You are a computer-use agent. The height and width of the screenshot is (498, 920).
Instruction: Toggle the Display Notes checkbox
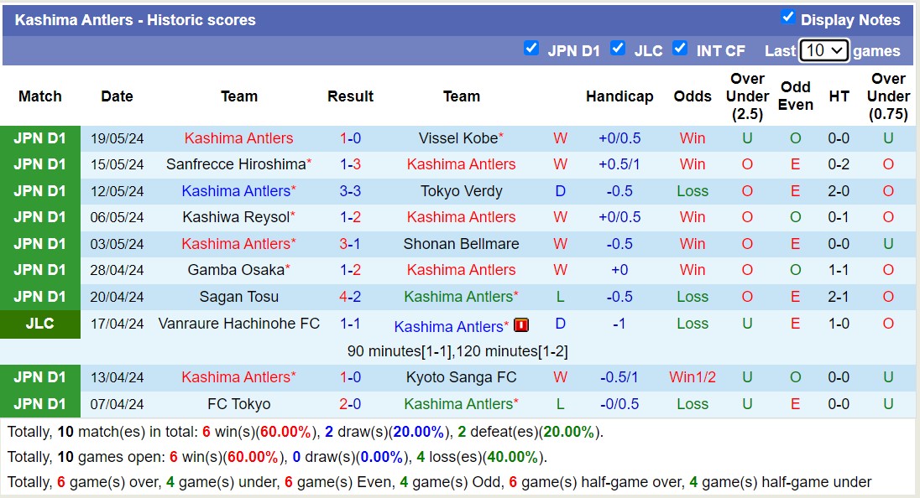[787, 17]
